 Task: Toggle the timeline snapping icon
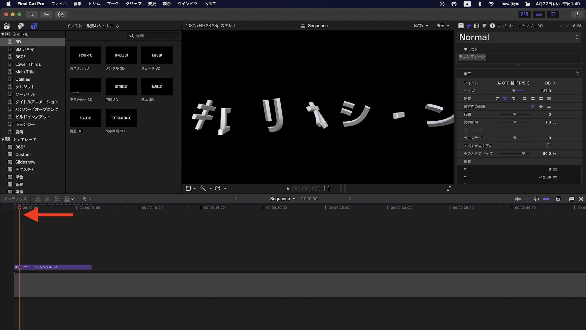coord(546,199)
